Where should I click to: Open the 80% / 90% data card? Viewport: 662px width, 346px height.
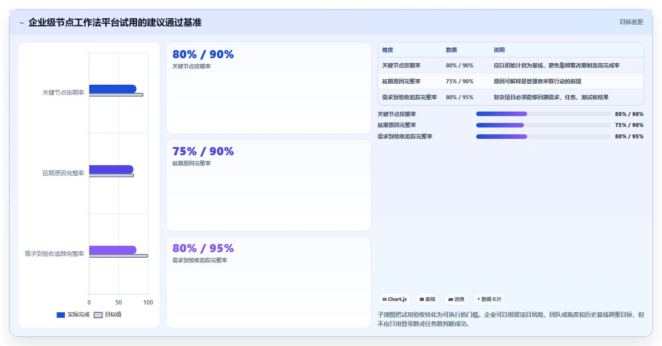[268, 88]
